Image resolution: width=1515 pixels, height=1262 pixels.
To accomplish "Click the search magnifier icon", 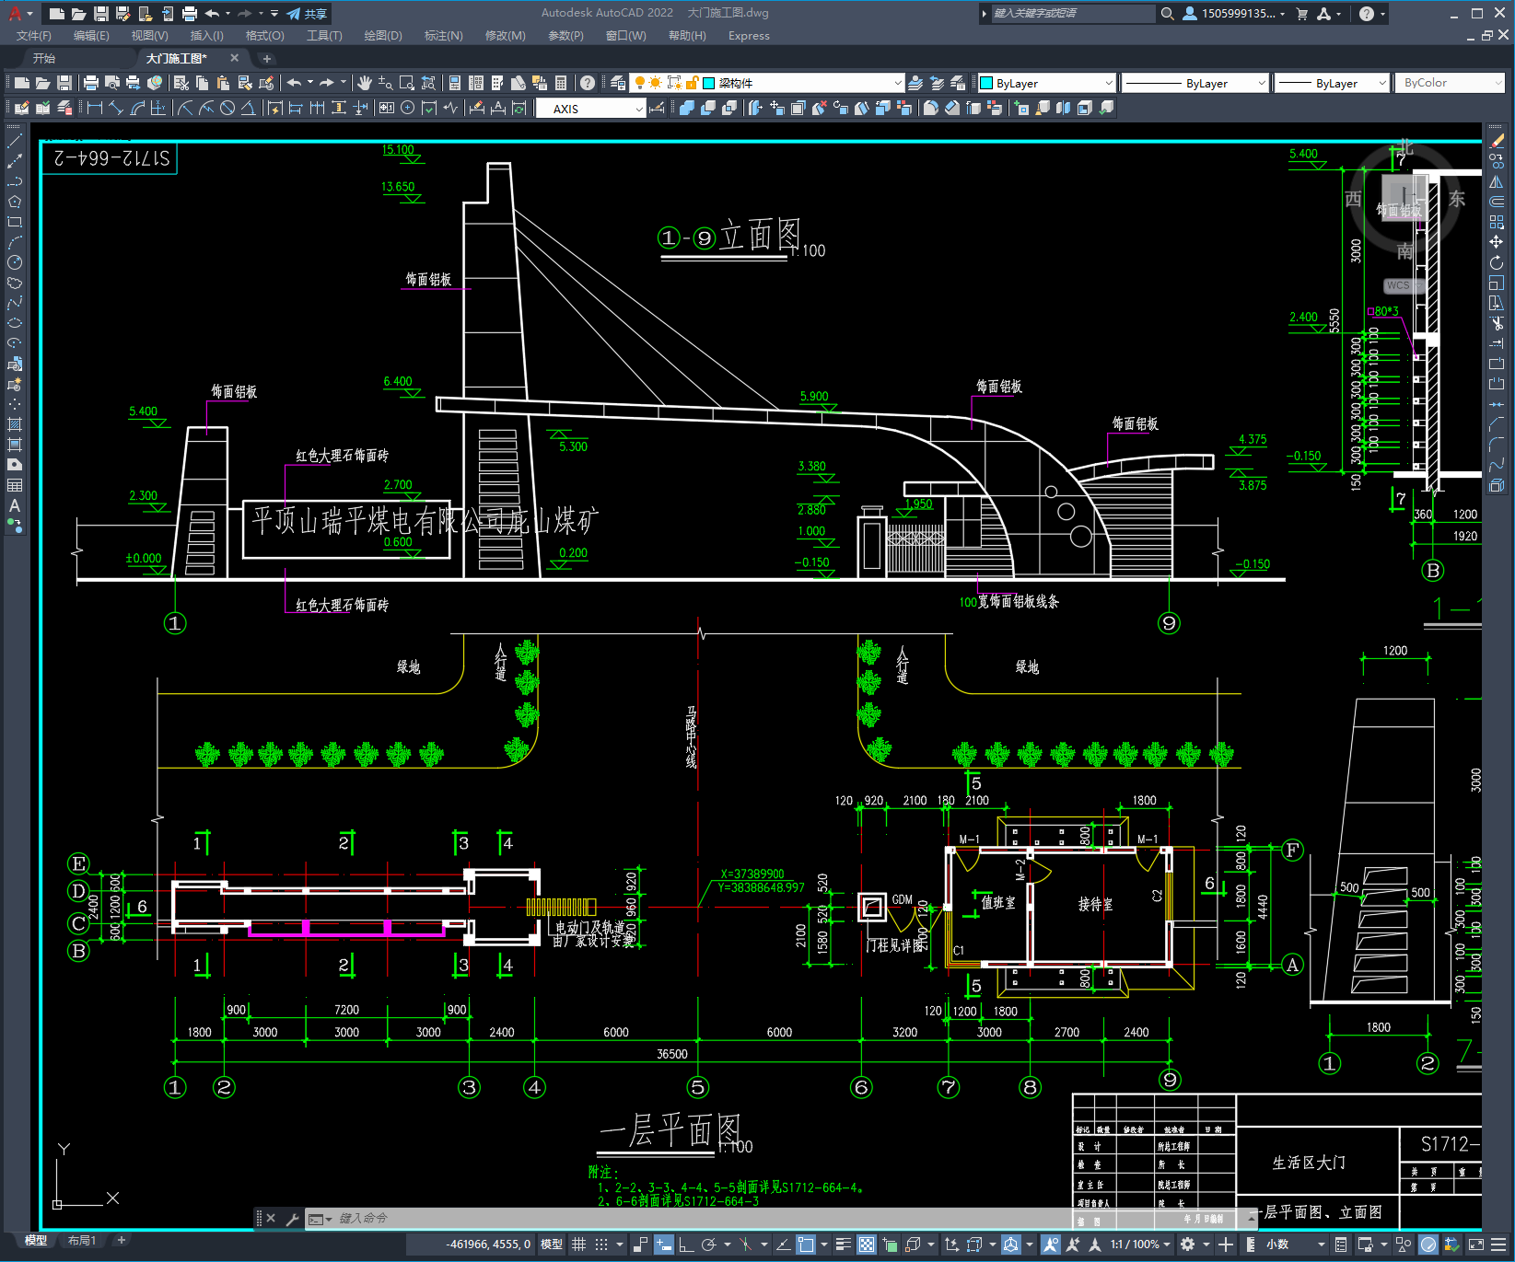I will point(1167,13).
